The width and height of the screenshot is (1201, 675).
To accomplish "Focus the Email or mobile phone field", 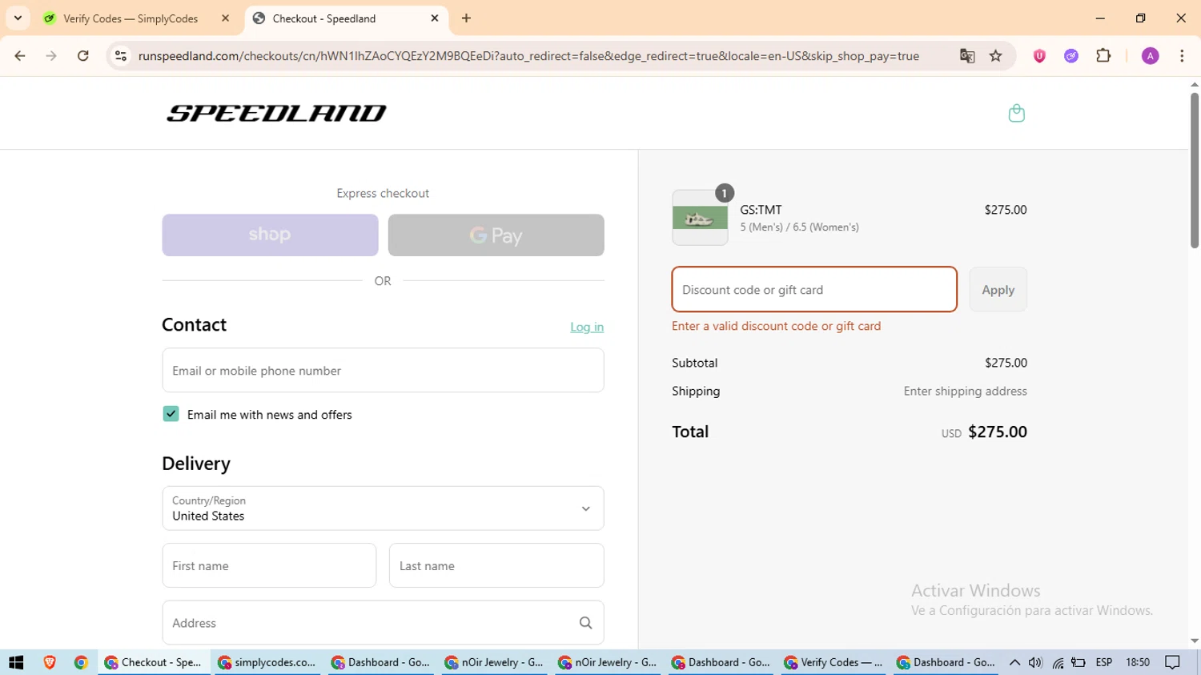I will [383, 371].
